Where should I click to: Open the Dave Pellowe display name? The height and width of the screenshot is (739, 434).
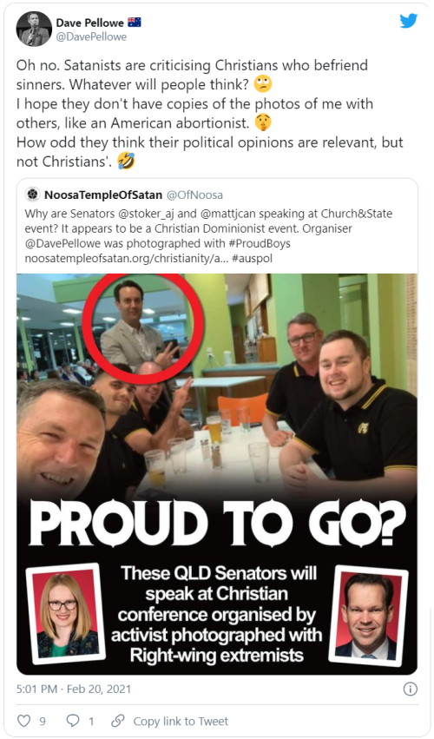point(90,23)
